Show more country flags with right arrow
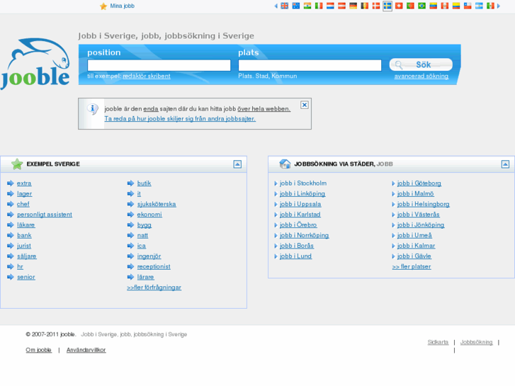Image resolution: width=515 pixels, height=386 pixels. 499,6
